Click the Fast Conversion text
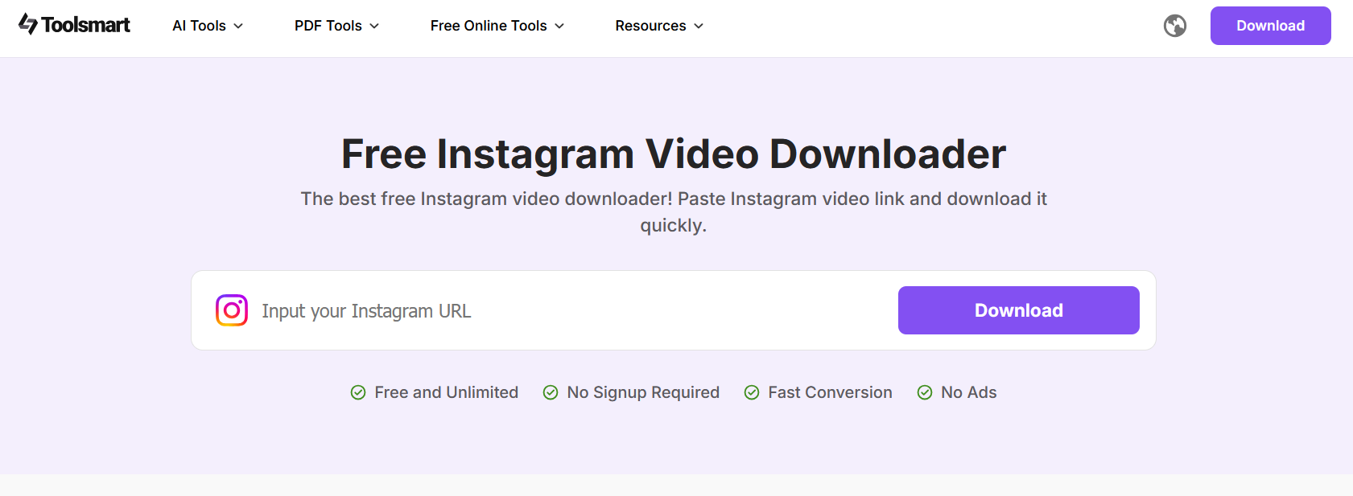Image resolution: width=1353 pixels, height=496 pixels. [830, 392]
